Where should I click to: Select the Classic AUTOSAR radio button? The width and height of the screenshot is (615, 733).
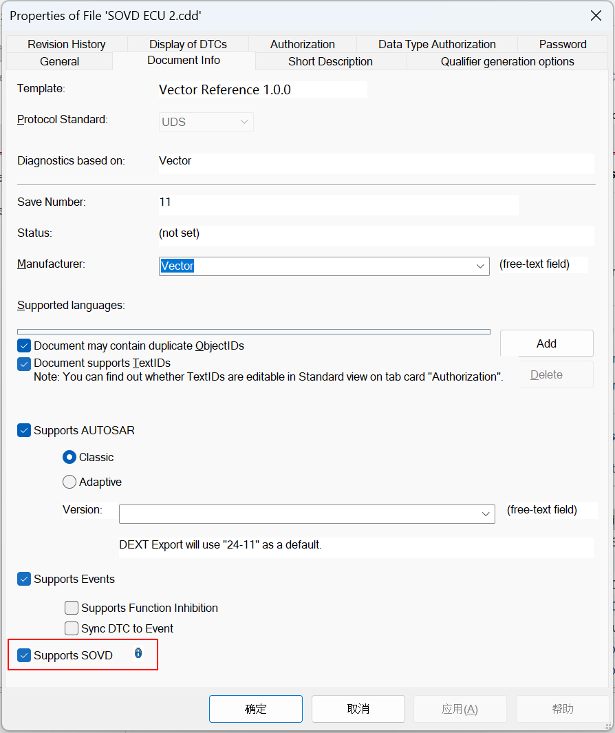pyautogui.click(x=69, y=457)
